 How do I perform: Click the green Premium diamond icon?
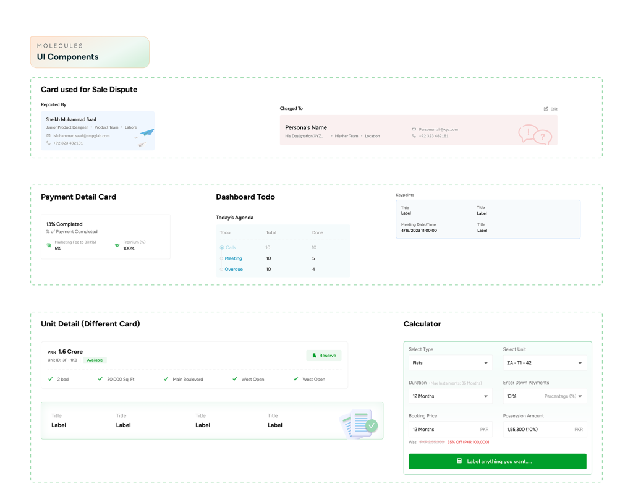point(117,245)
